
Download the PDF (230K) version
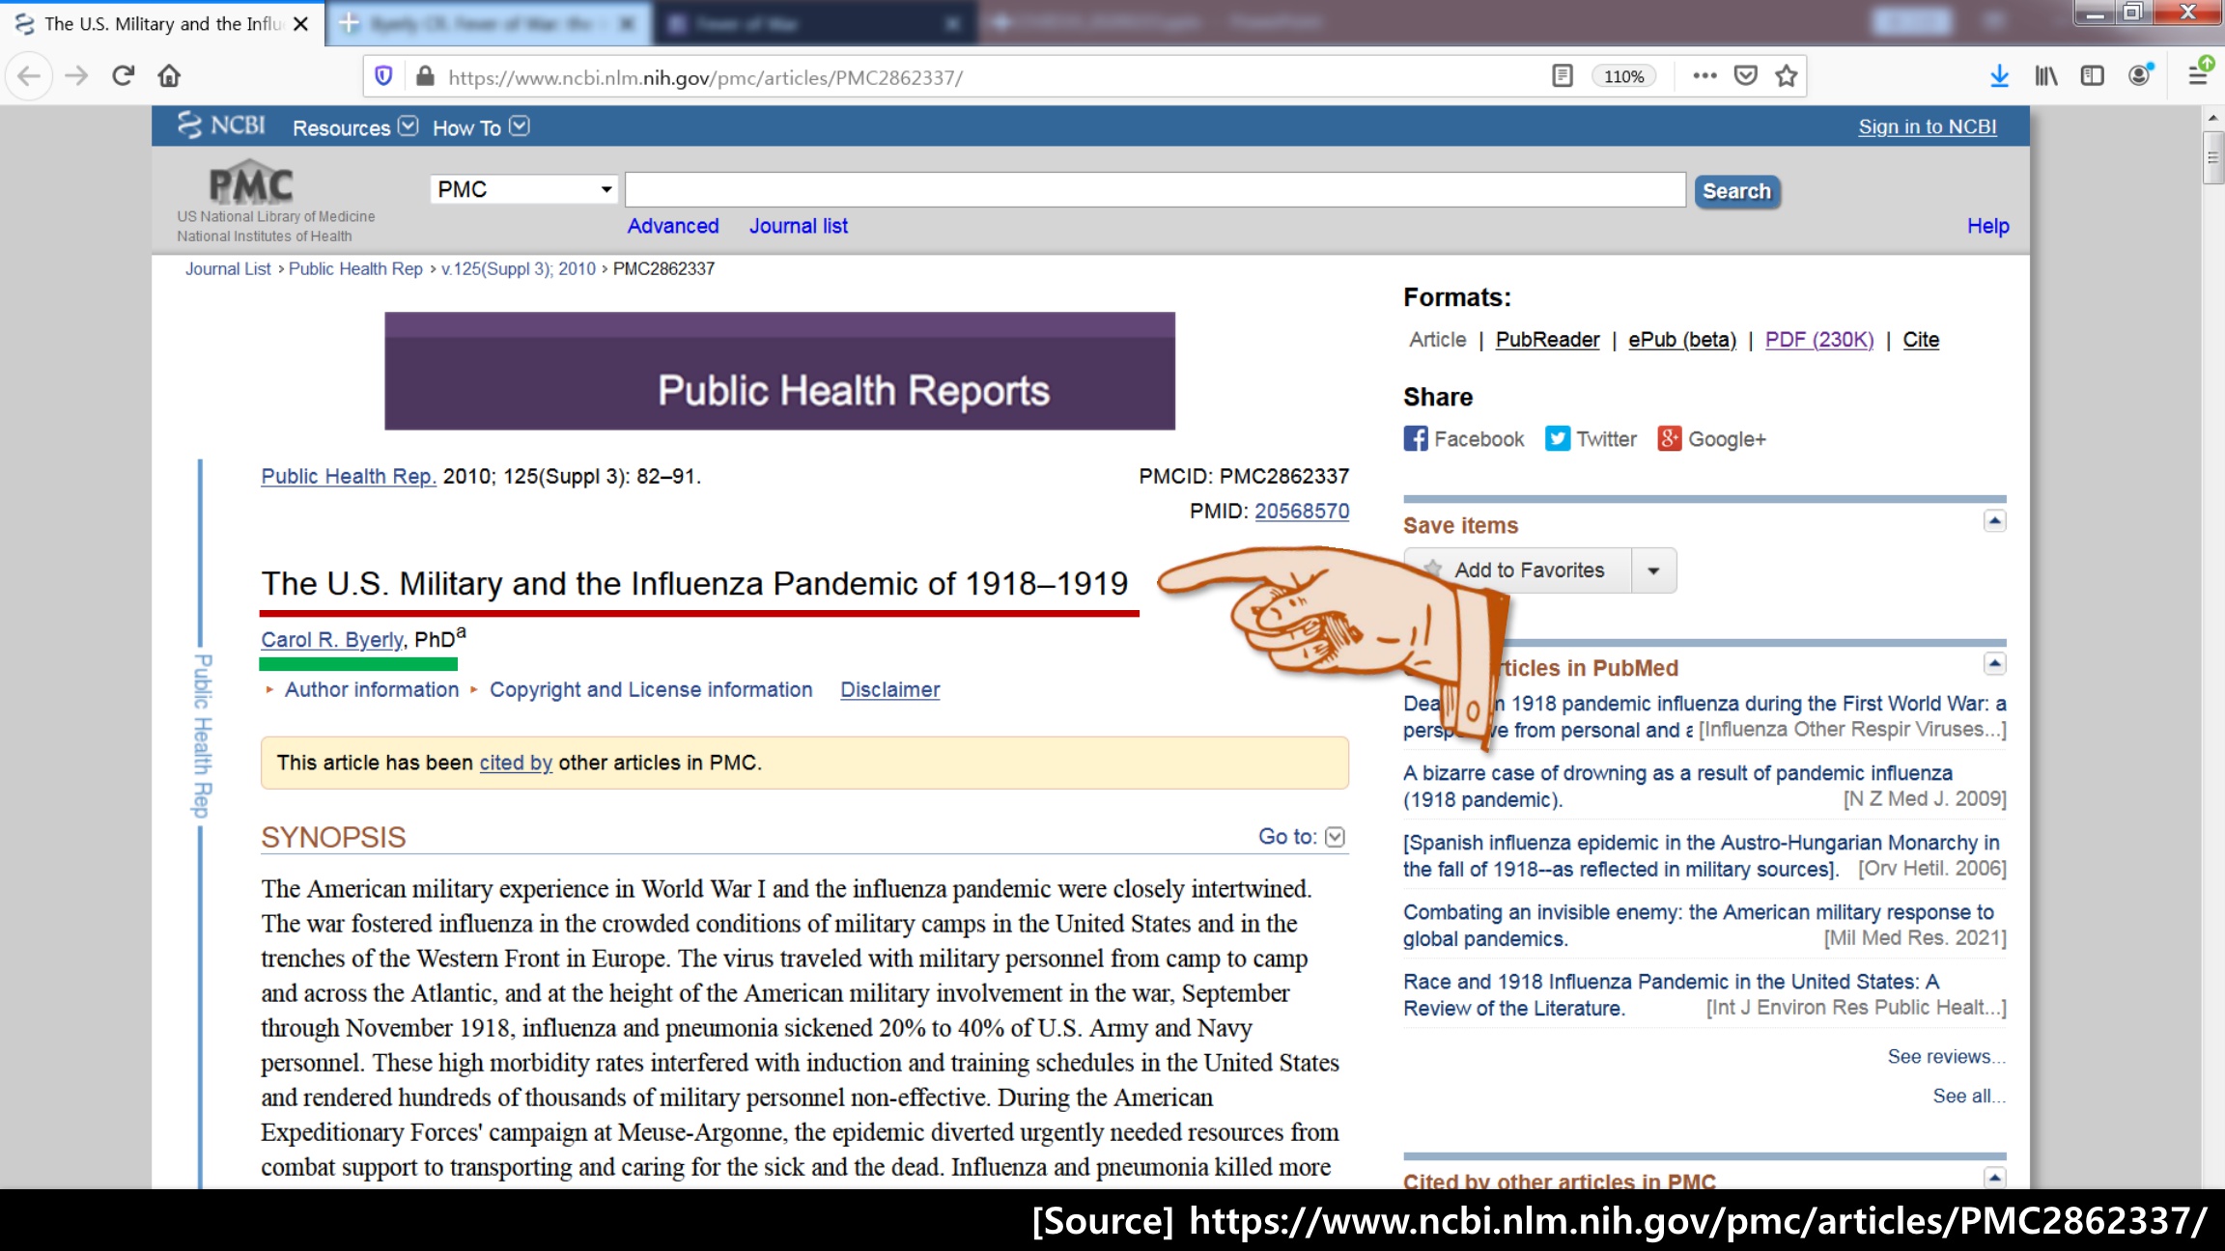(x=1819, y=340)
